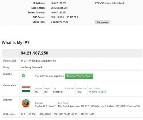Click the User Agent column label
143x120 pixels.
[x=63, y=103]
